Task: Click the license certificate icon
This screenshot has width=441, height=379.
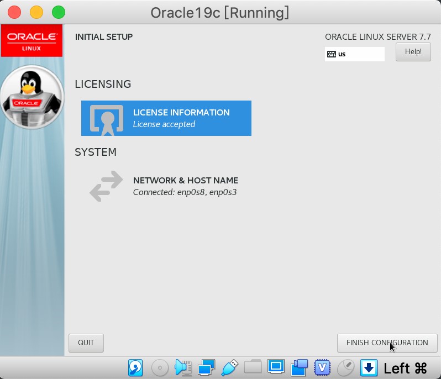Action: (107, 120)
